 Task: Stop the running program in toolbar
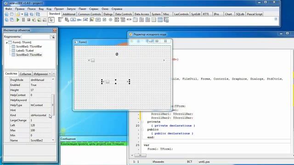coord(28,20)
